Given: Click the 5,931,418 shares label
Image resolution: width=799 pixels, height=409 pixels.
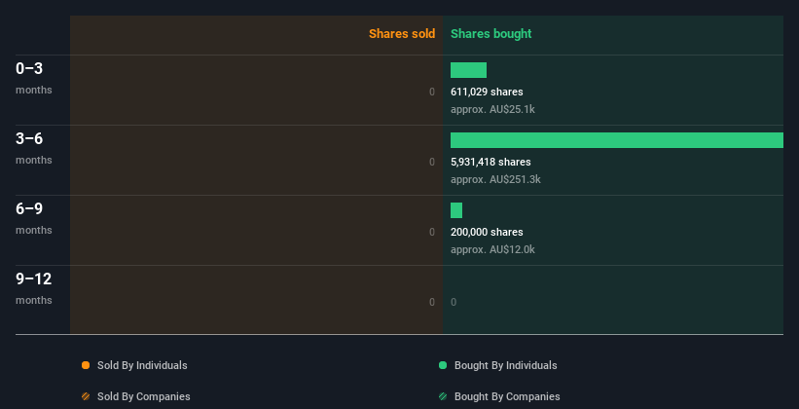Looking at the screenshot, I should pyautogui.click(x=490, y=162).
